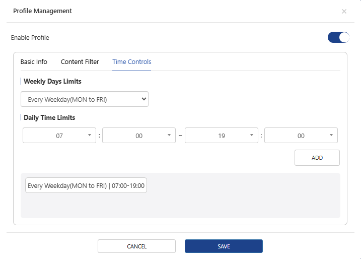This screenshot has width=361, height=259.
Task: Click the end hour value 19
Action: 222,136
